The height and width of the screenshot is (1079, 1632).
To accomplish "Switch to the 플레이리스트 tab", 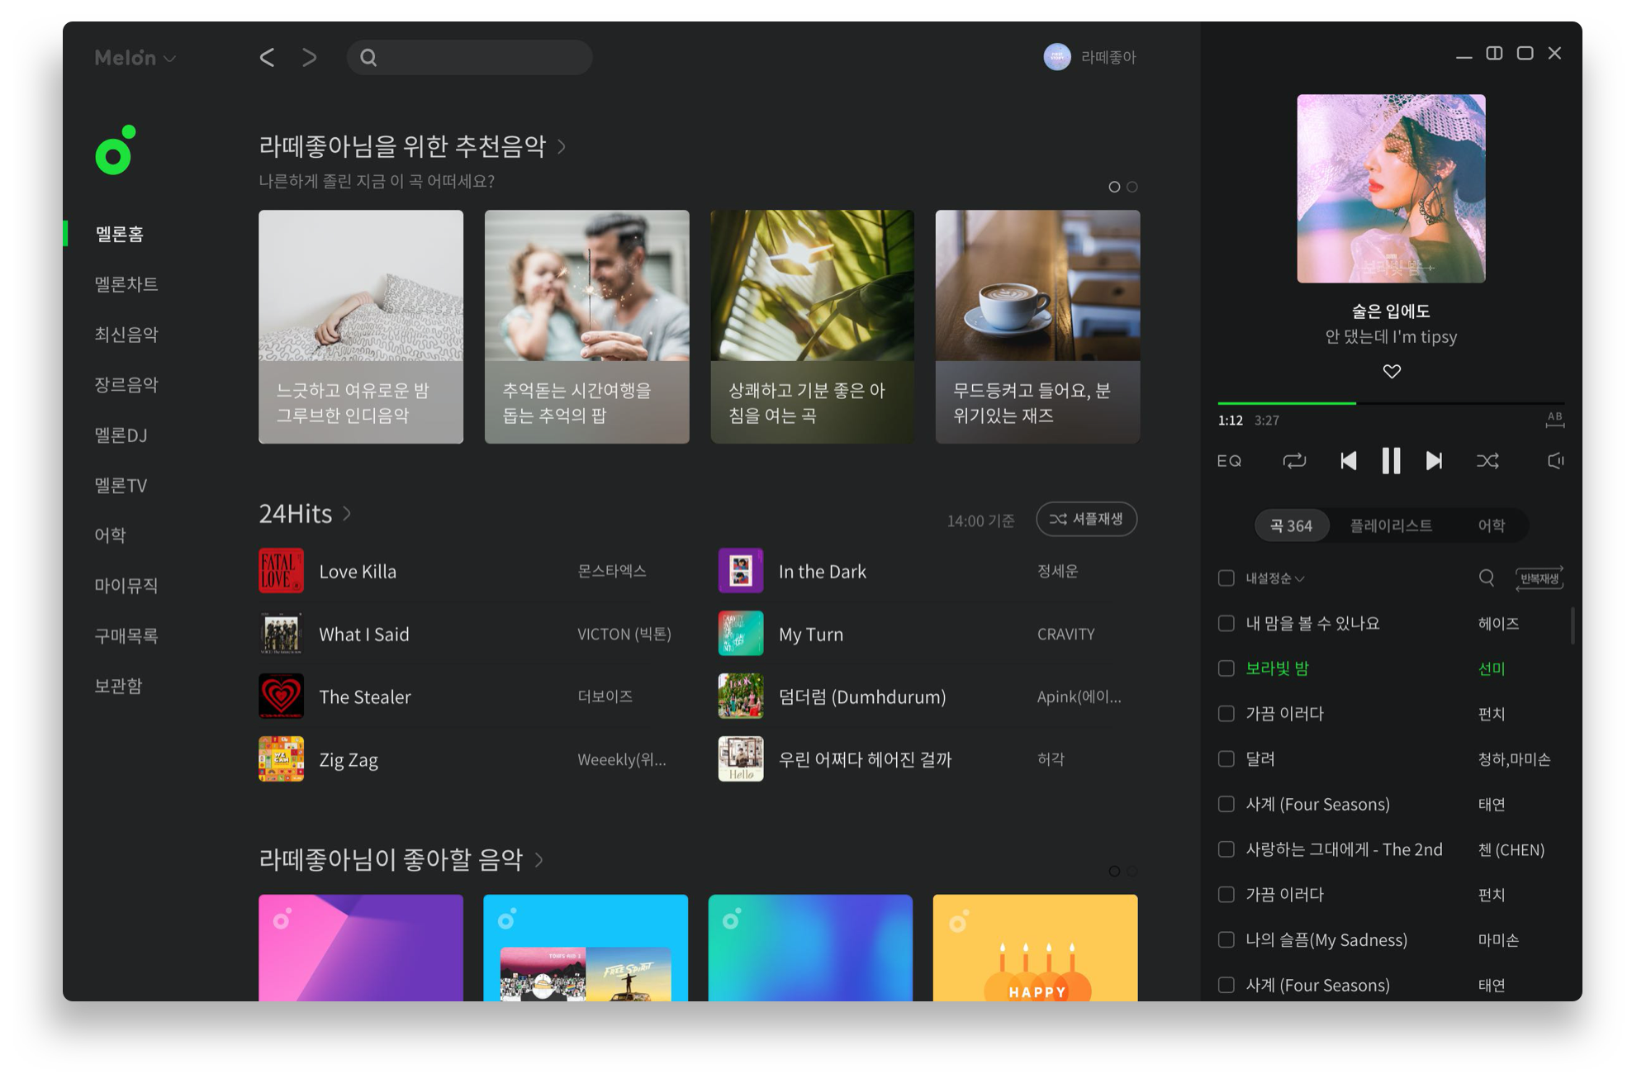I will pos(1391,525).
